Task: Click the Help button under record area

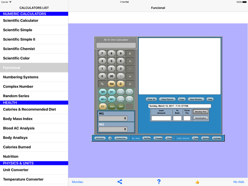Action: click(210, 99)
